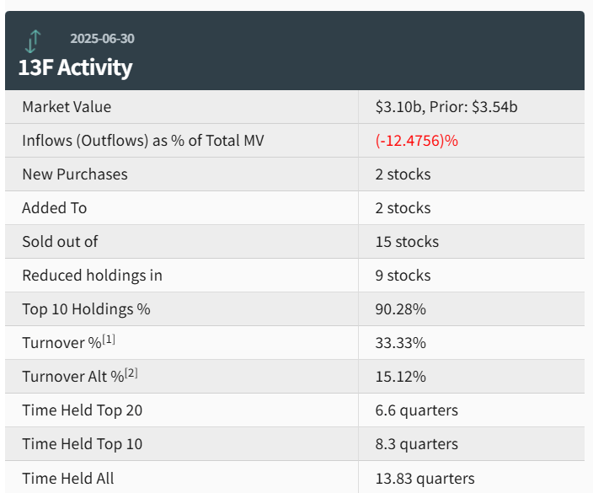Image resolution: width=593 pixels, height=493 pixels.
Task: Click the 2025-06-30 date label
Action: click(102, 38)
